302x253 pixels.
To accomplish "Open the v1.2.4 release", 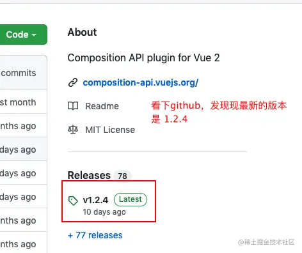I will coord(95,200).
